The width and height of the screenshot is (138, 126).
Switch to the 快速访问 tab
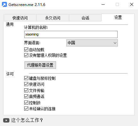[20, 18]
